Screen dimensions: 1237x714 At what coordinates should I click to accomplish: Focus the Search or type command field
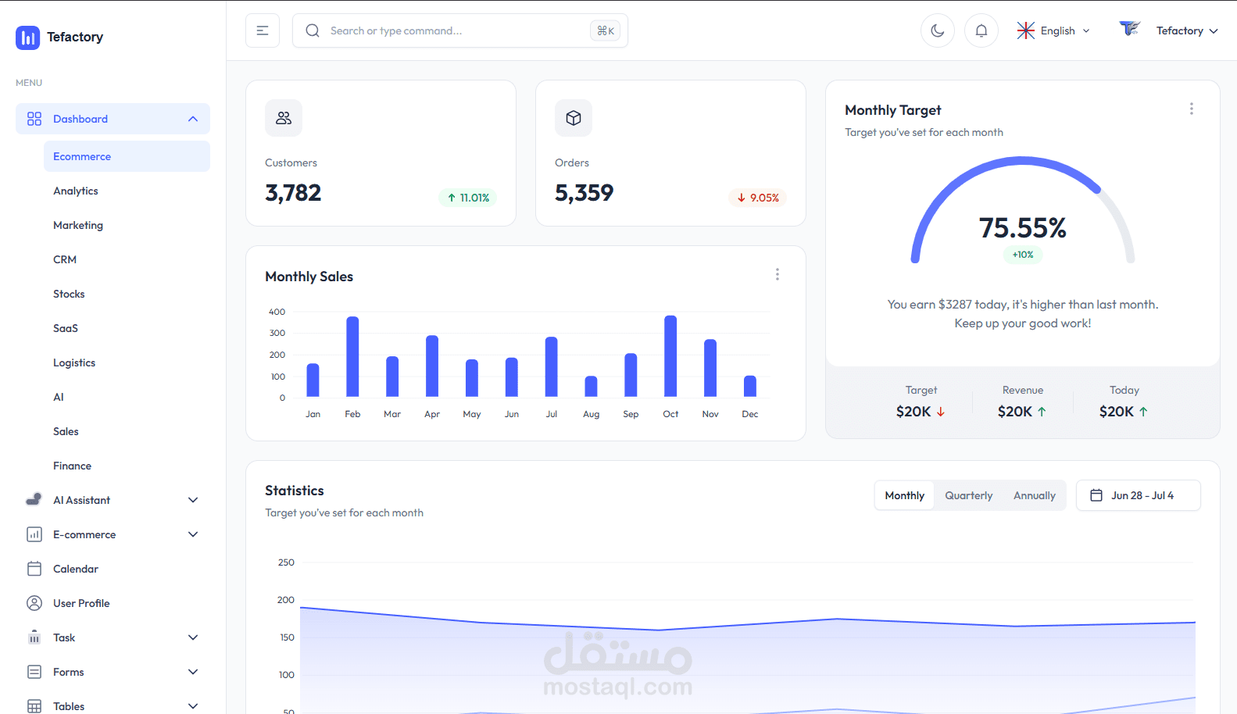pos(460,30)
